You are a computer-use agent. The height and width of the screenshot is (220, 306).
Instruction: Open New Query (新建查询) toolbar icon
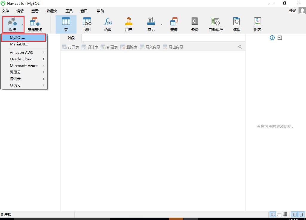click(35, 24)
